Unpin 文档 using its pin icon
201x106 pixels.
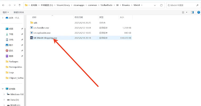(22, 40)
